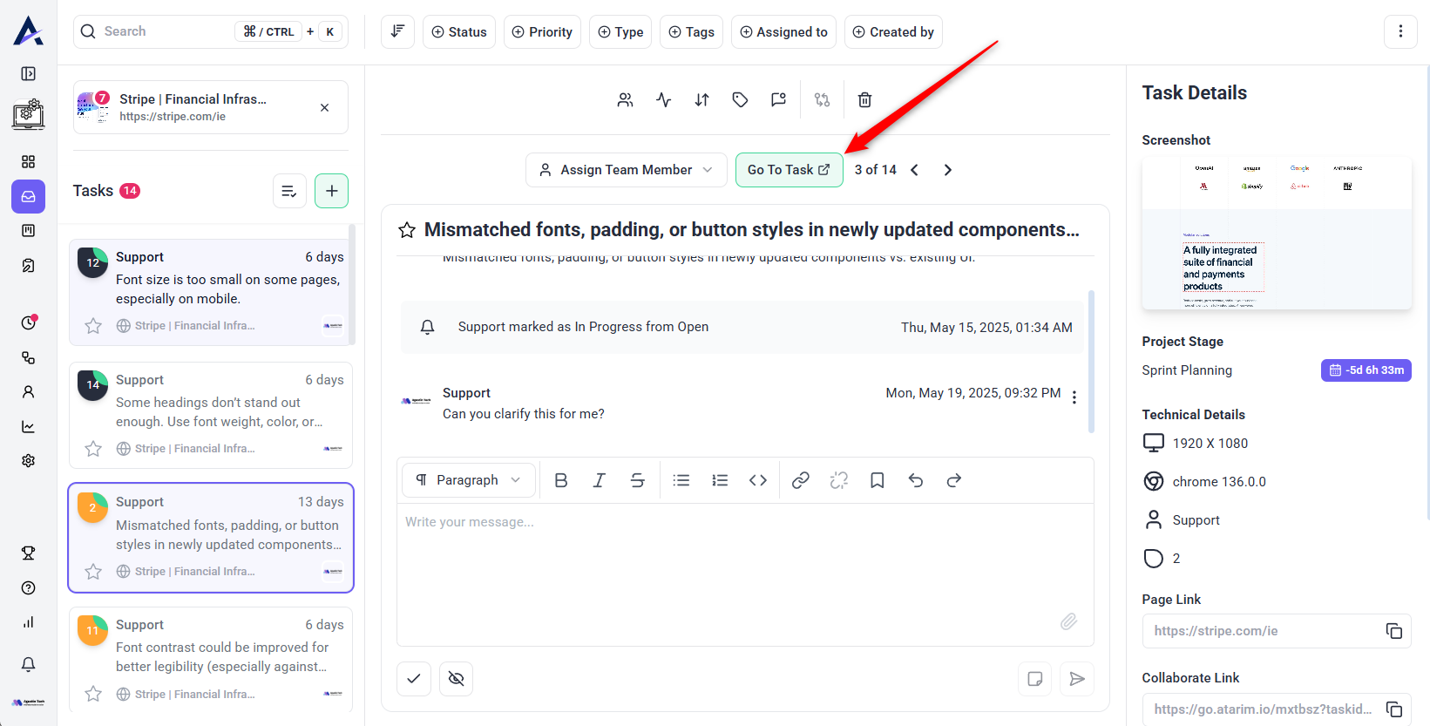
Task: Open the Inbox icon in left sidebar
Action: point(28,197)
